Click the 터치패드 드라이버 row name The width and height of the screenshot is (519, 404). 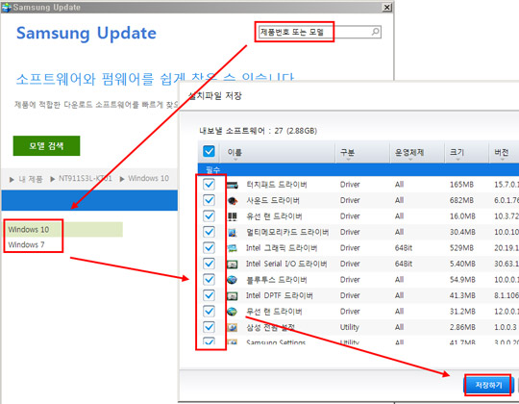point(277,185)
